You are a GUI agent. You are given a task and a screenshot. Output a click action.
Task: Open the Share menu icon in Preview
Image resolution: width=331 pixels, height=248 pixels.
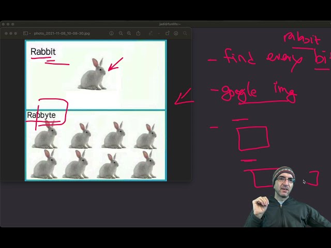(x=138, y=33)
